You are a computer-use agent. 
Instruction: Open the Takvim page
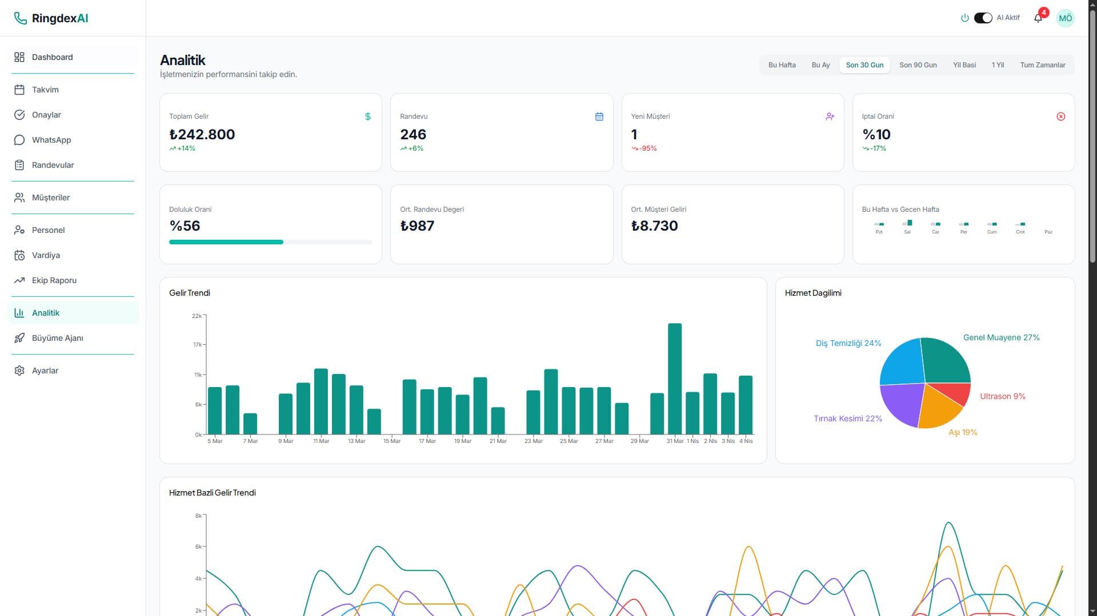[x=73, y=90]
